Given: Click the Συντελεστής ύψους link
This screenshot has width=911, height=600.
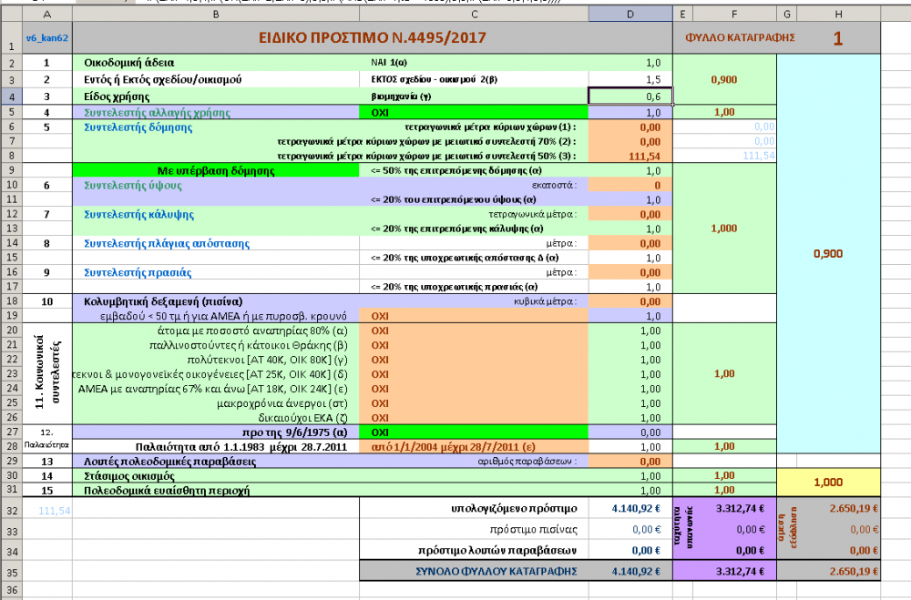Looking at the screenshot, I should pyautogui.click(x=133, y=185).
